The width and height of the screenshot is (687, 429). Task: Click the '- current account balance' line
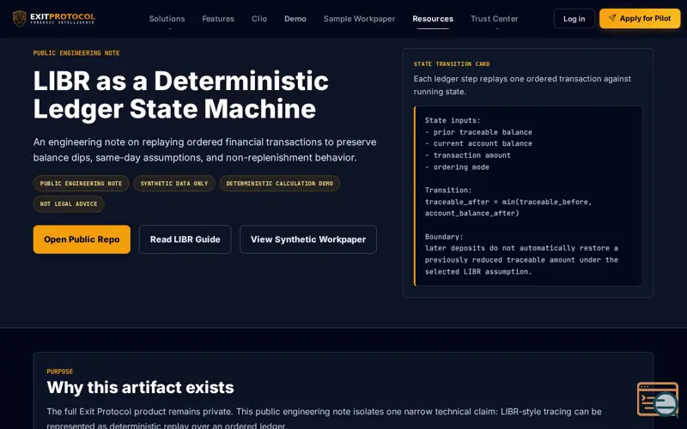click(x=478, y=143)
